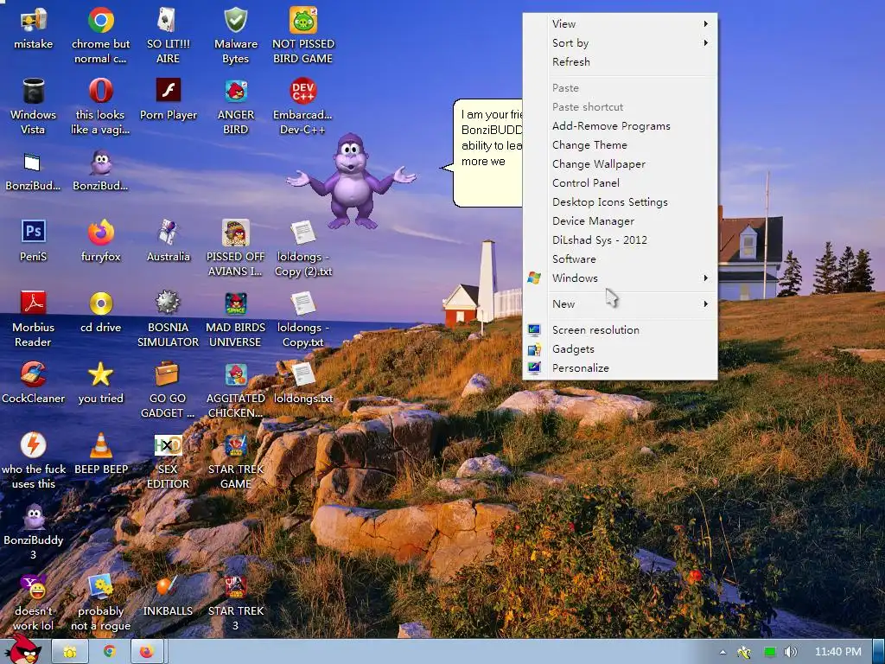
Task: Open Screen resolution menu entry
Action: coord(621,329)
